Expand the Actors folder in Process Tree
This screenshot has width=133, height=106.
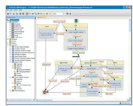point(8,43)
